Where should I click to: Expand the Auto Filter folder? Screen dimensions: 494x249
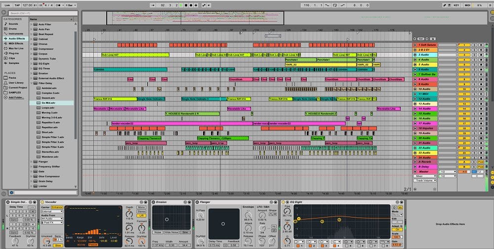tap(31, 24)
